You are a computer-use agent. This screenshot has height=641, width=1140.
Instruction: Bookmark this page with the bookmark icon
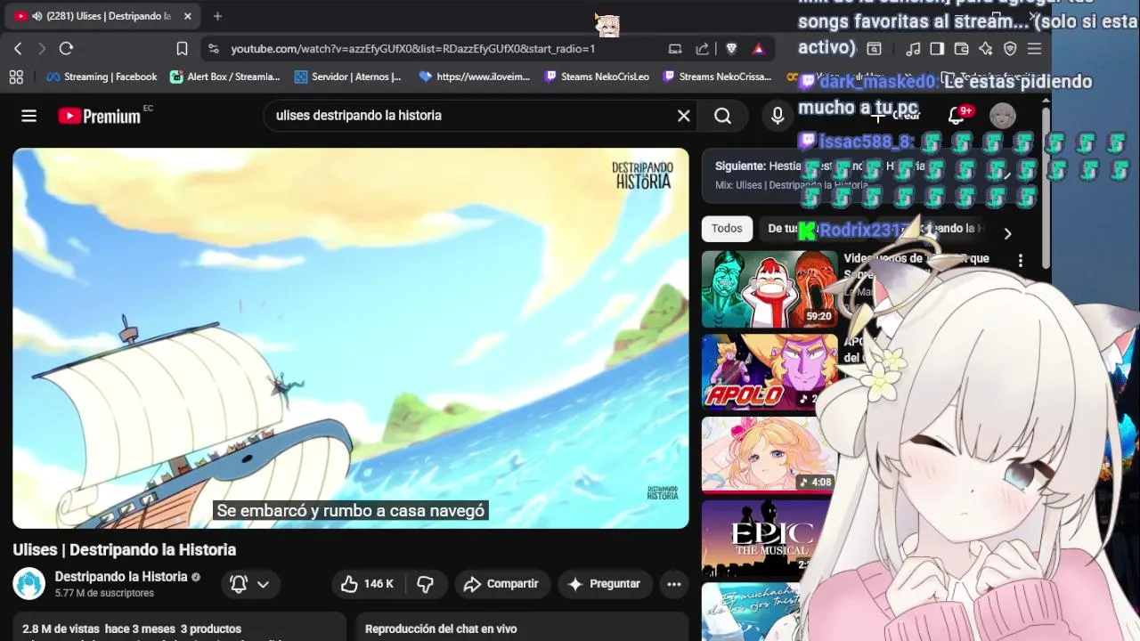point(182,49)
